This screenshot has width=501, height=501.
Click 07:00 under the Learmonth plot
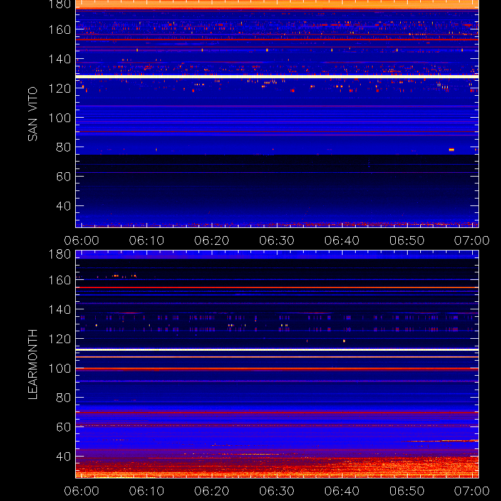click(472, 491)
